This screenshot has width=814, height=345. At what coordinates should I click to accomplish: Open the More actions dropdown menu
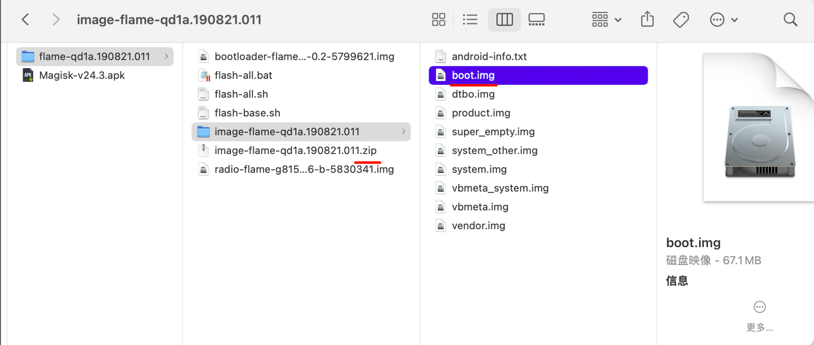[723, 20]
